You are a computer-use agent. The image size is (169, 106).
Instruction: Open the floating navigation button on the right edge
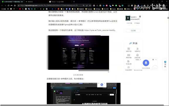pyautogui.click(x=165, y=64)
